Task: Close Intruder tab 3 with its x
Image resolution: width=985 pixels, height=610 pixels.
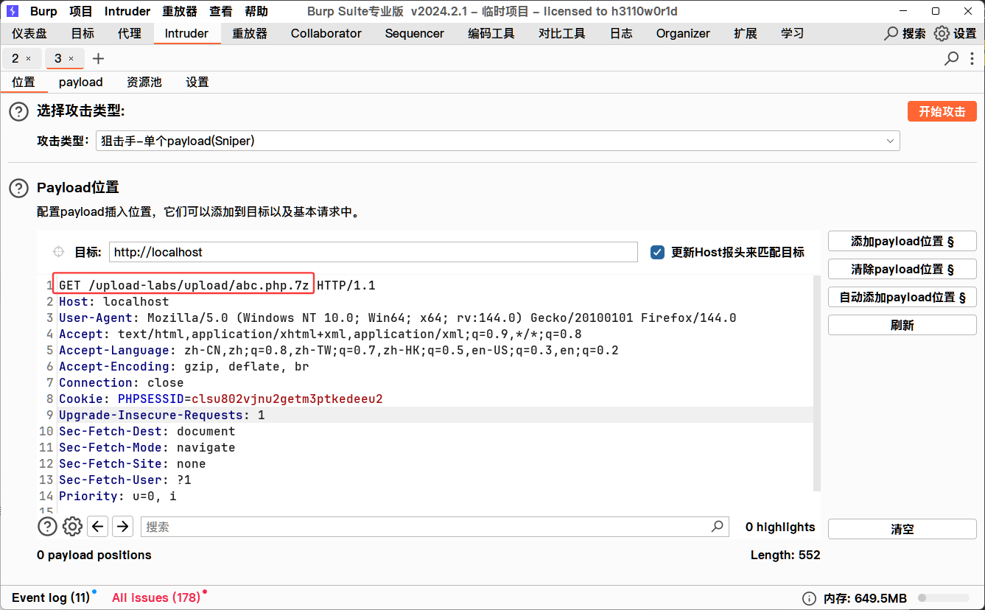Action: pos(71,58)
